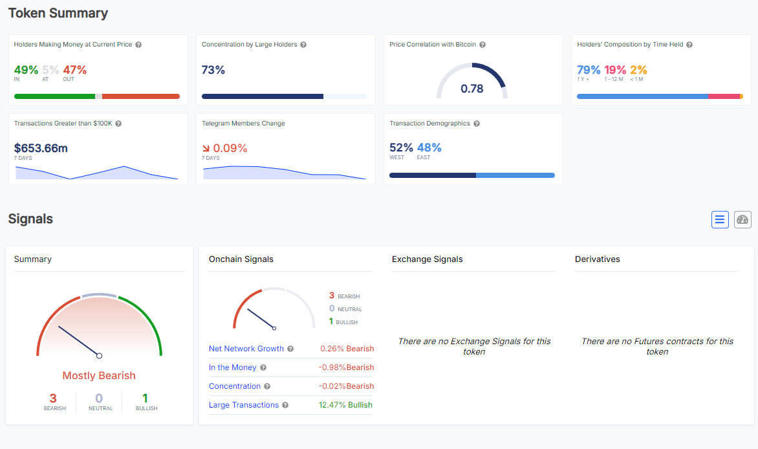Image resolution: width=758 pixels, height=449 pixels.
Task: Open the Large Transactions signal link
Action: tap(243, 405)
